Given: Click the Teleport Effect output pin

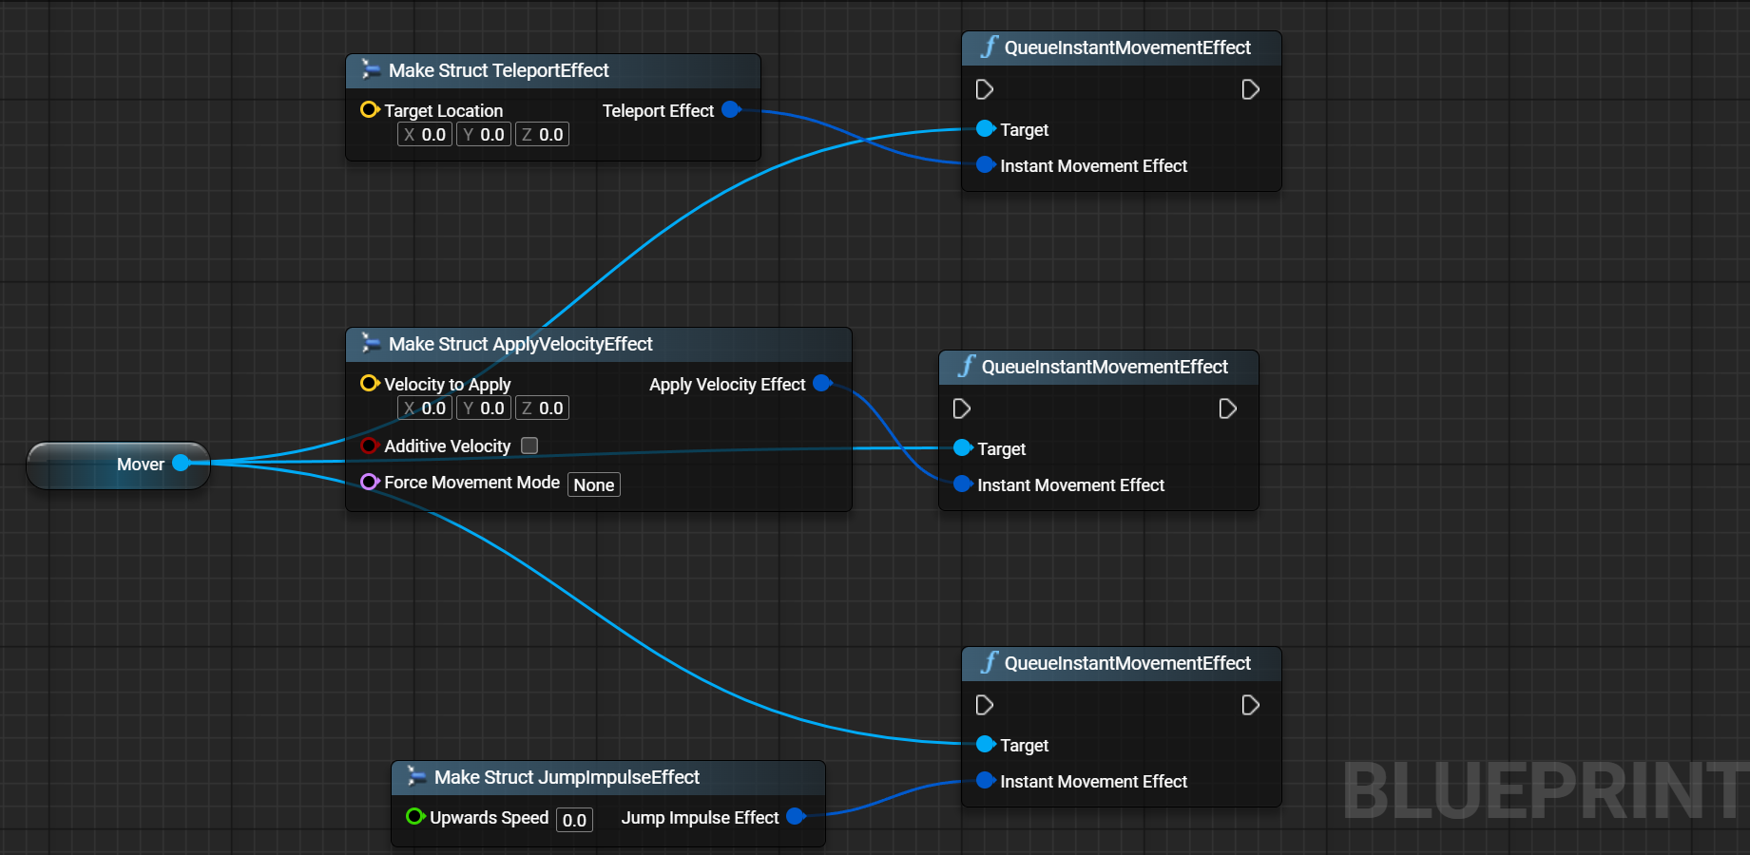Looking at the screenshot, I should 731,109.
